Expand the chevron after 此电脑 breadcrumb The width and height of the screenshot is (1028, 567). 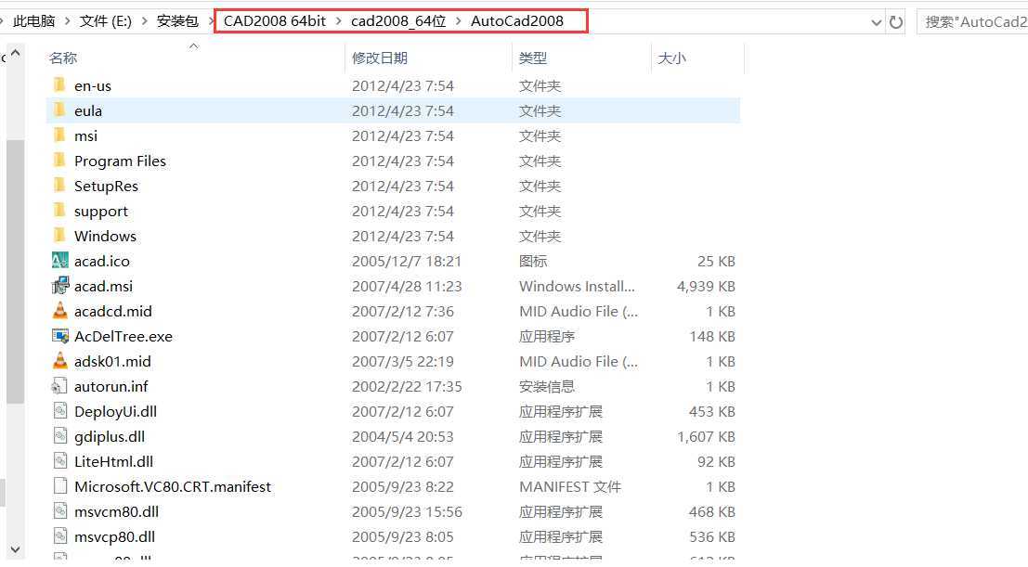click(x=67, y=21)
